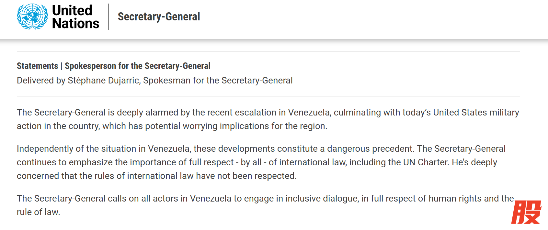The image size is (548, 230).
Task: Click the phrase "dangerous precedent"
Action: click(x=371, y=149)
